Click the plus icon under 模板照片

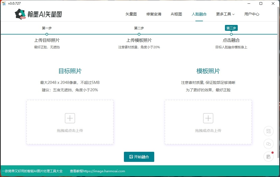[208, 118]
